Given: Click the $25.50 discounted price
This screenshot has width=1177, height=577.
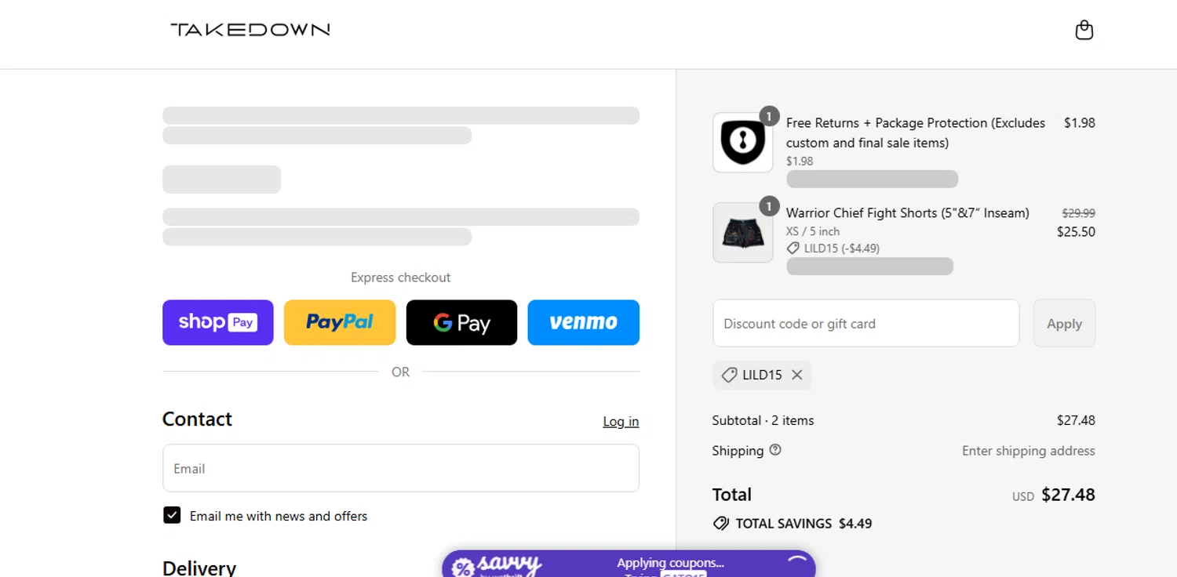Looking at the screenshot, I should (x=1076, y=231).
